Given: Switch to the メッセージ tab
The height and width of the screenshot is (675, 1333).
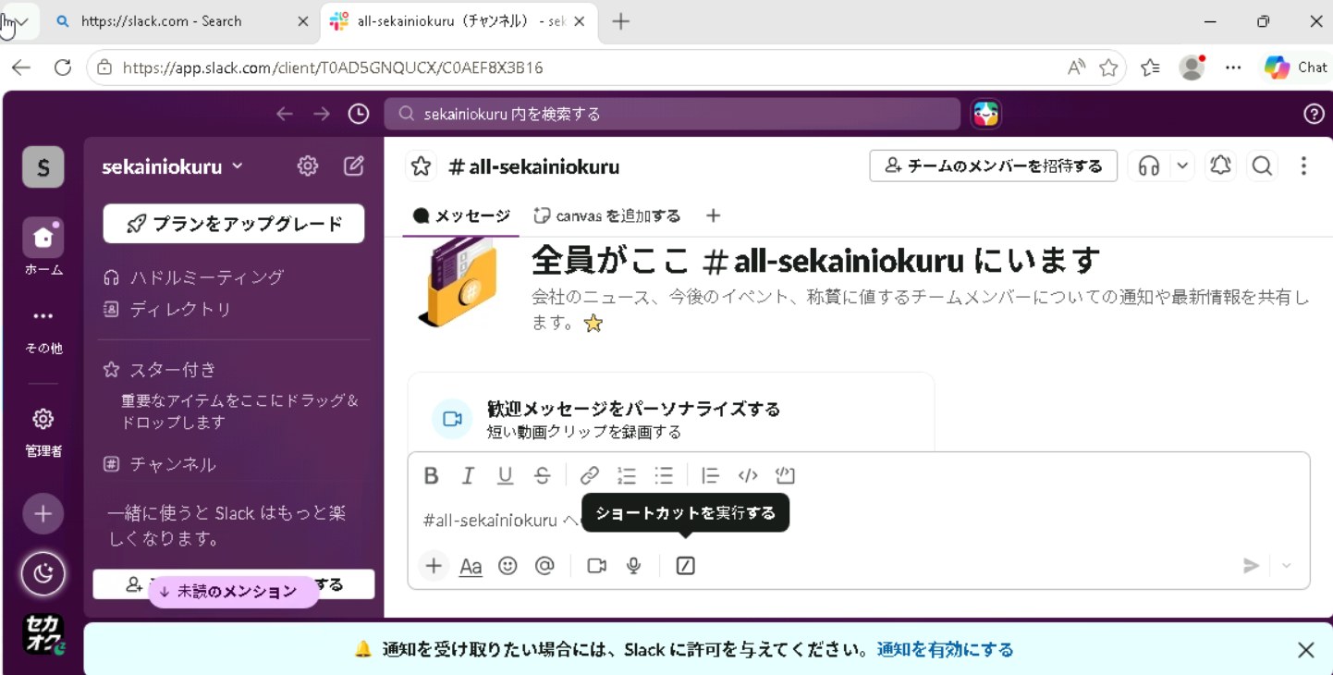Looking at the screenshot, I should point(461,215).
